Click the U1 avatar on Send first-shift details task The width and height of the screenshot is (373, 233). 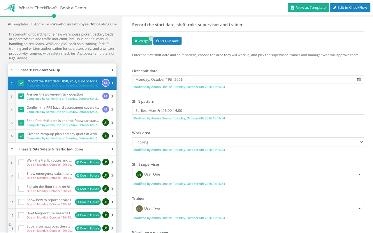point(105,123)
